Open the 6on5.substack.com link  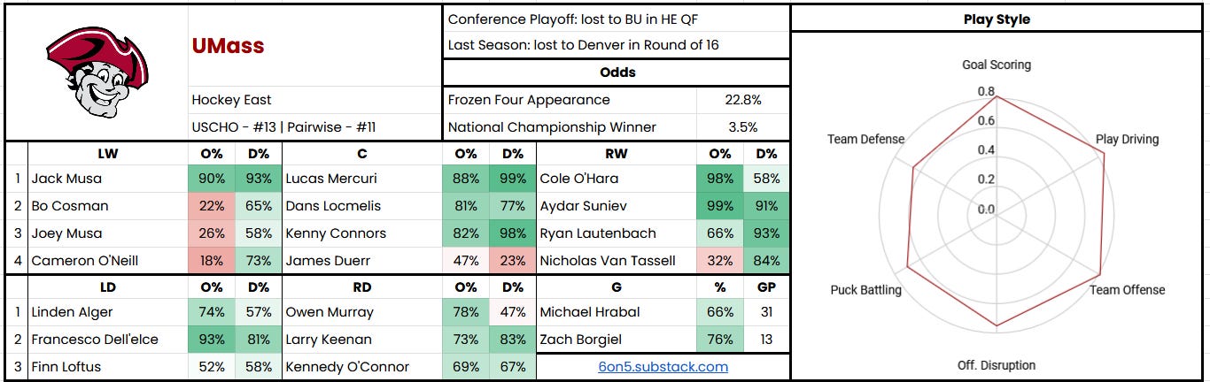click(663, 366)
